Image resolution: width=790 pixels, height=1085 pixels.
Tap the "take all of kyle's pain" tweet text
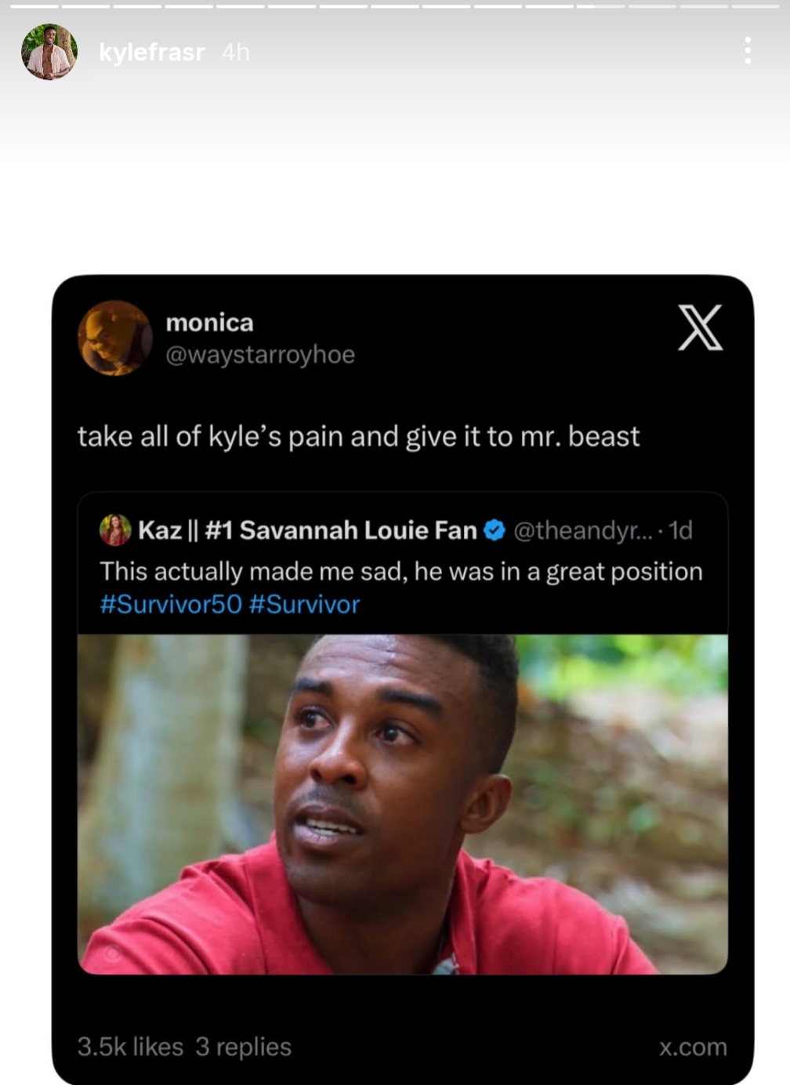click(358, 436)
